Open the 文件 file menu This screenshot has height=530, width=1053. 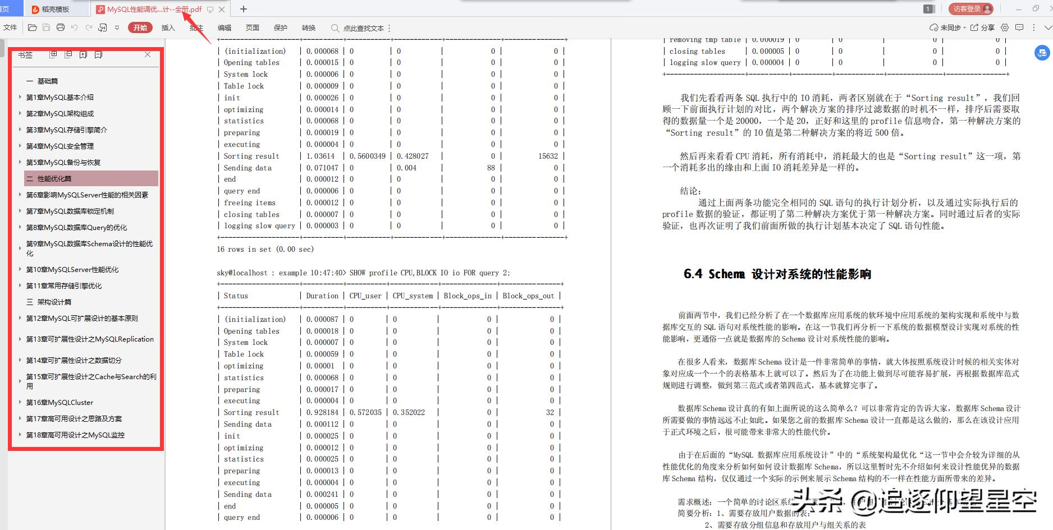coord(10,27)
